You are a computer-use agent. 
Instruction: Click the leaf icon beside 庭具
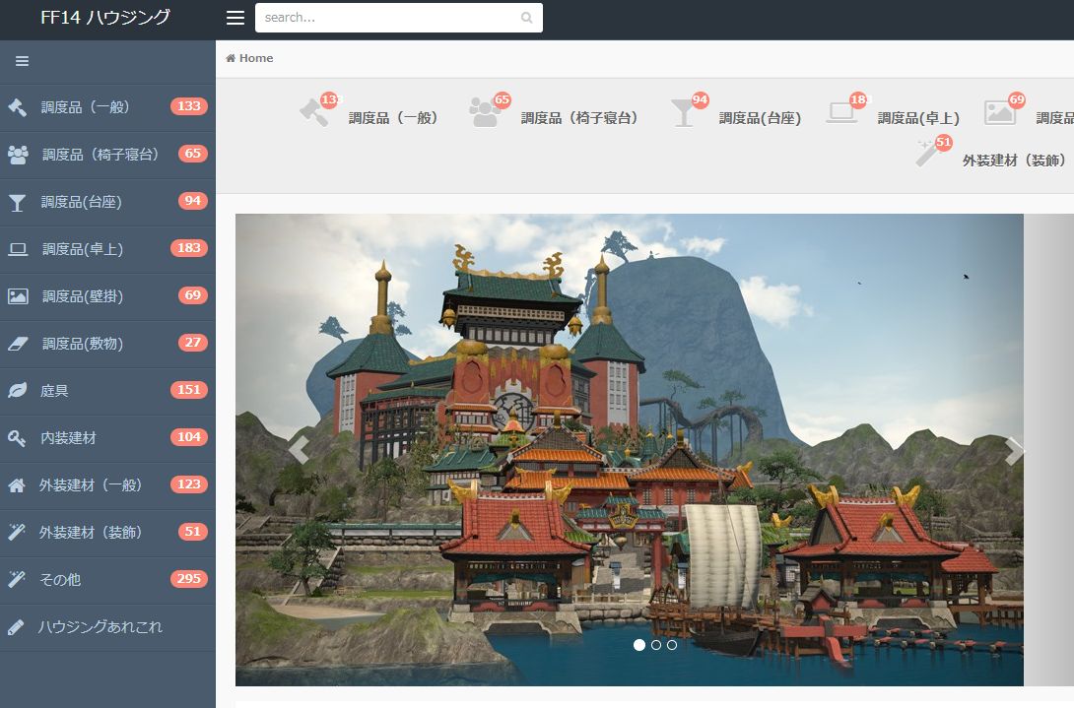pos(17,390)
